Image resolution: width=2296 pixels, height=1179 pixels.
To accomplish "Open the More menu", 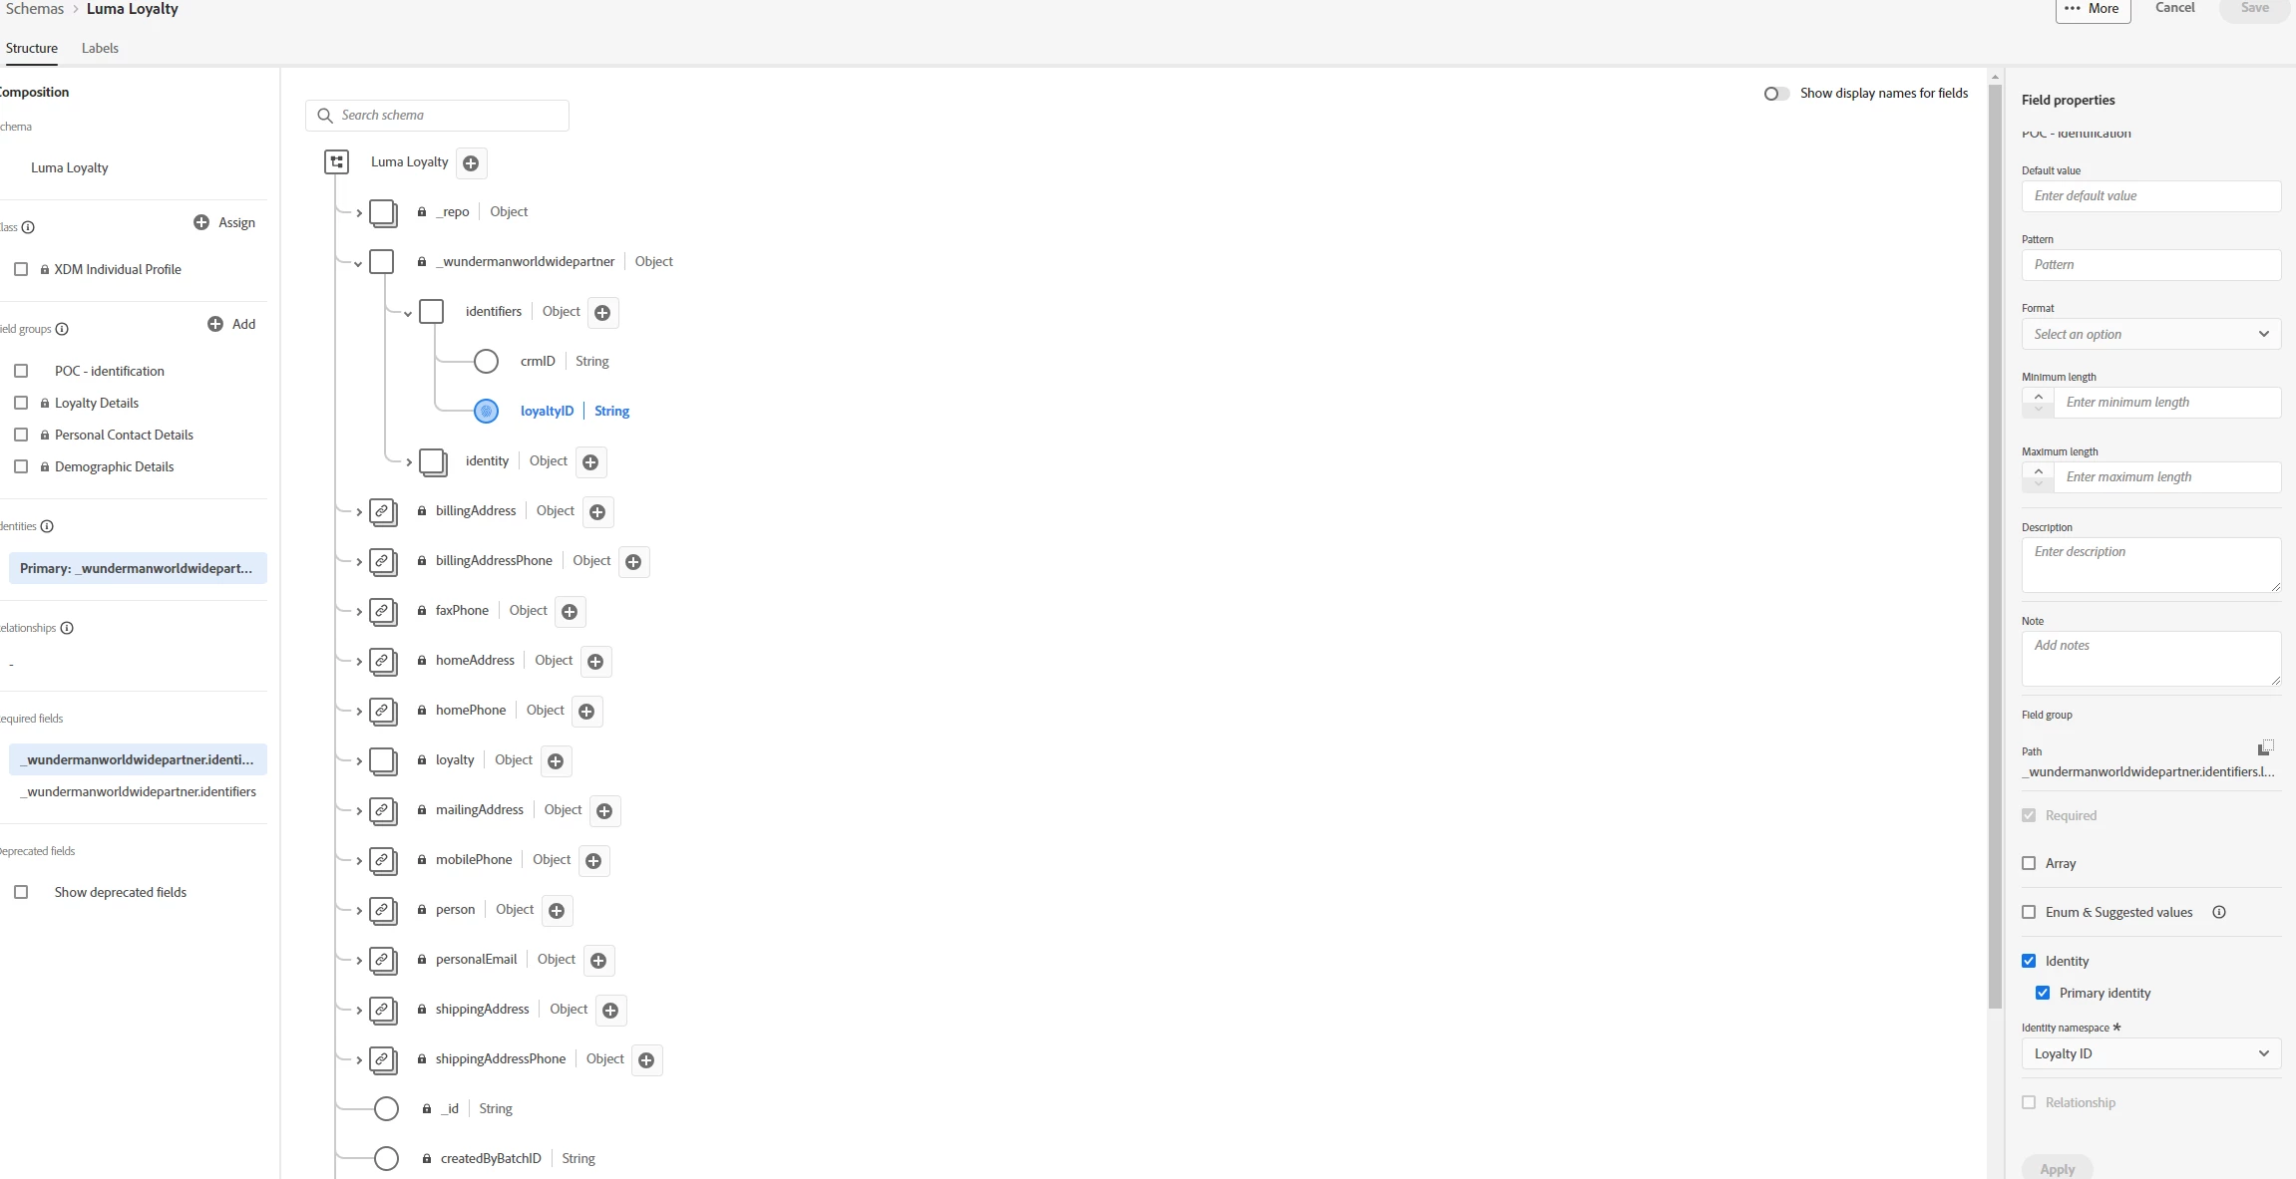I will coord(2093,9).
